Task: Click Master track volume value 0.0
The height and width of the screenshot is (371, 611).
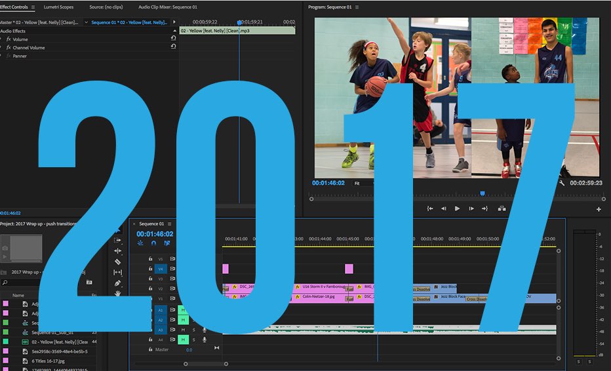Action: click(x=189, y=349)
